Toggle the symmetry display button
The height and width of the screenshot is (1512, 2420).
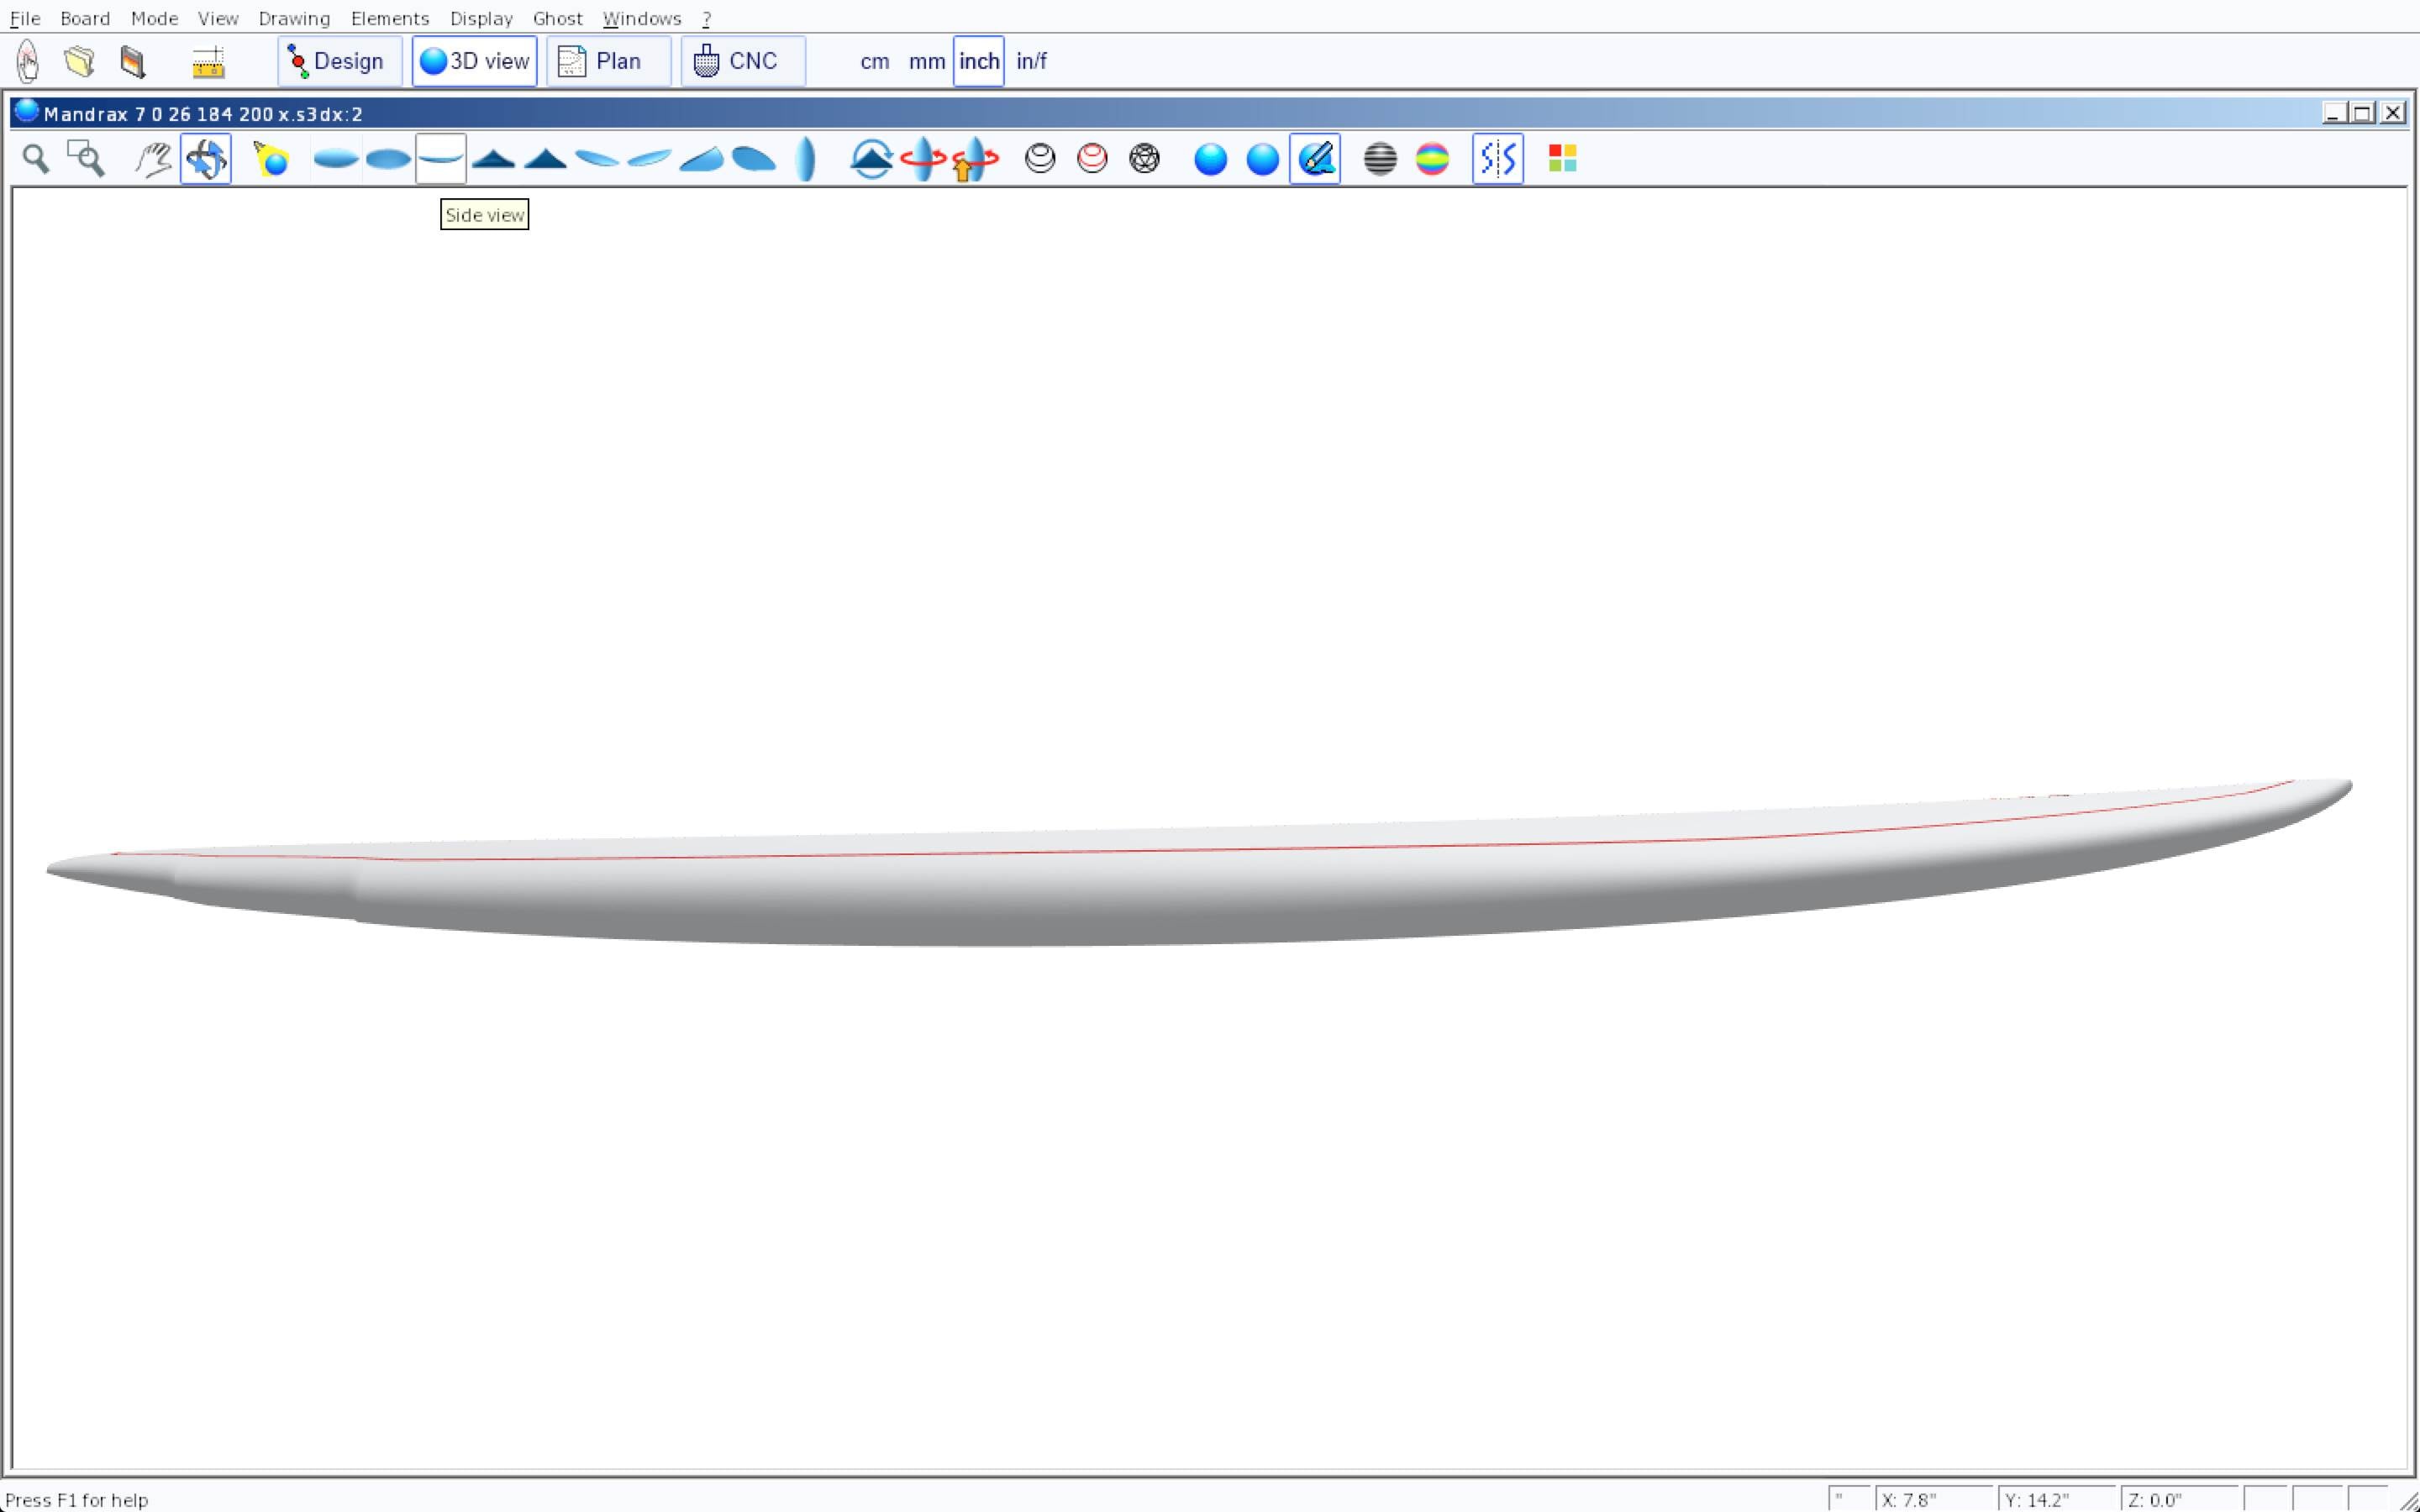[1497, 159]
